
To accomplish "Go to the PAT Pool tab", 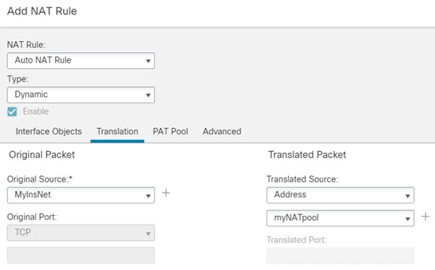I will coord(170,132).
